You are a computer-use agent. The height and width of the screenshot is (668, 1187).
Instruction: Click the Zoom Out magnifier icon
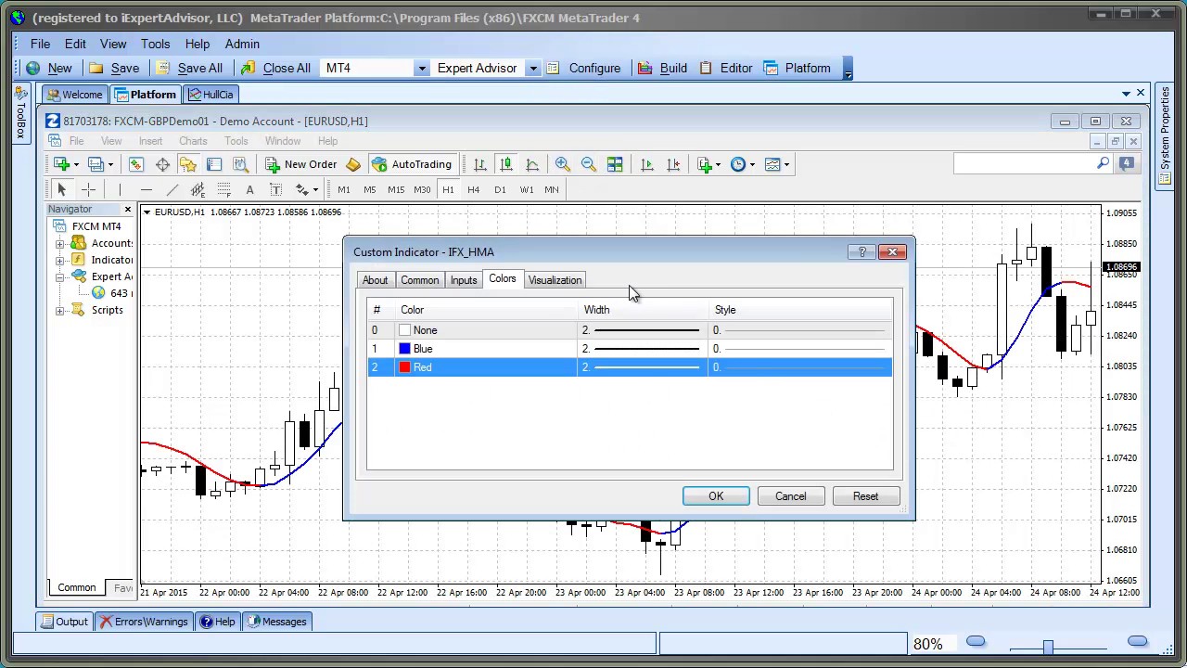click(x=589, y=164)
